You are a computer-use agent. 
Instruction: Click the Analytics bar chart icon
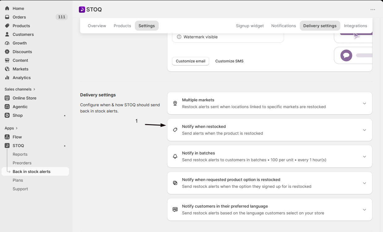pyautogui.click(x=7, y=78)
